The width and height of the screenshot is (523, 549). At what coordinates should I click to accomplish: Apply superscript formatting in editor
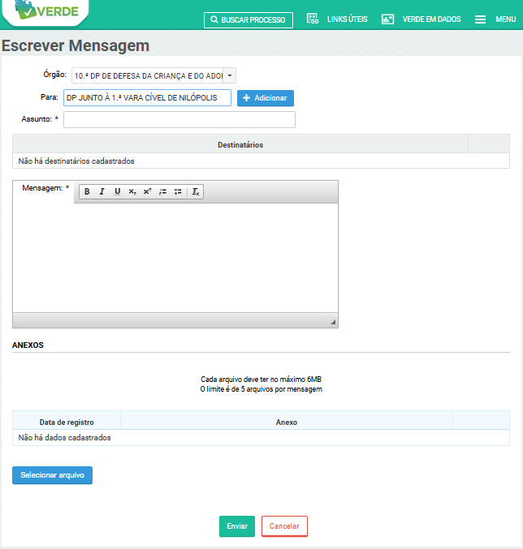coord(147,191)
